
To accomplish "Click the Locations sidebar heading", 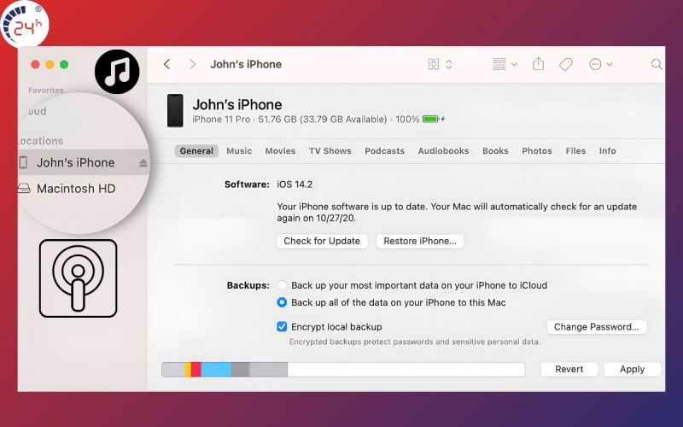I will tap(40, 141).
